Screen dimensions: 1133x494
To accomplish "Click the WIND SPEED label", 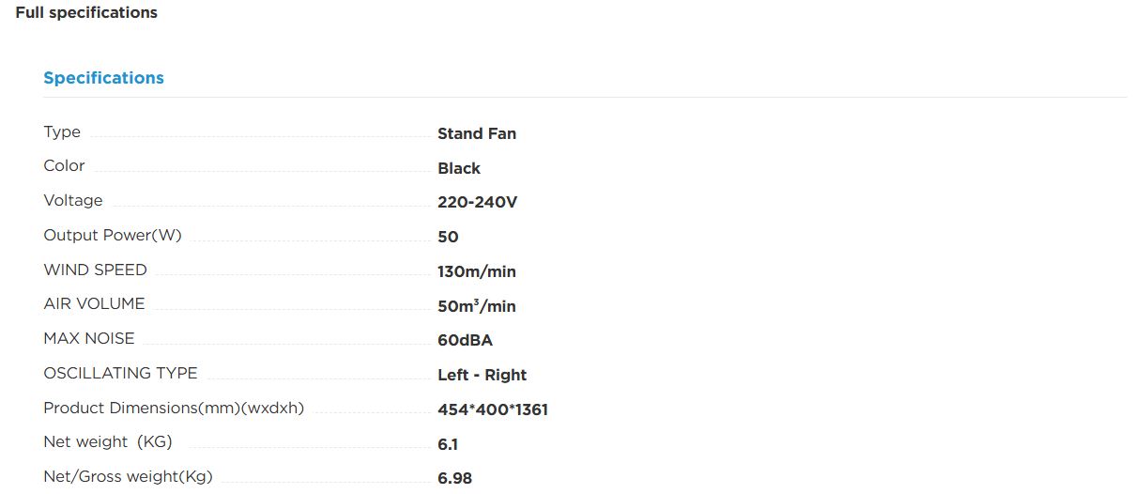I will [95, 270].
